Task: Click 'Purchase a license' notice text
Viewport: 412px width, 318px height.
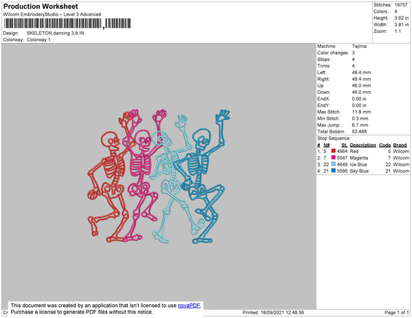Action: pyautogui.click(x=31, y=312)
